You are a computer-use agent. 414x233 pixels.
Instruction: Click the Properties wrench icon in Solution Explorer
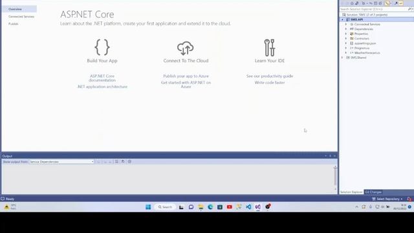pyautogui.click(x=396, y=3)
